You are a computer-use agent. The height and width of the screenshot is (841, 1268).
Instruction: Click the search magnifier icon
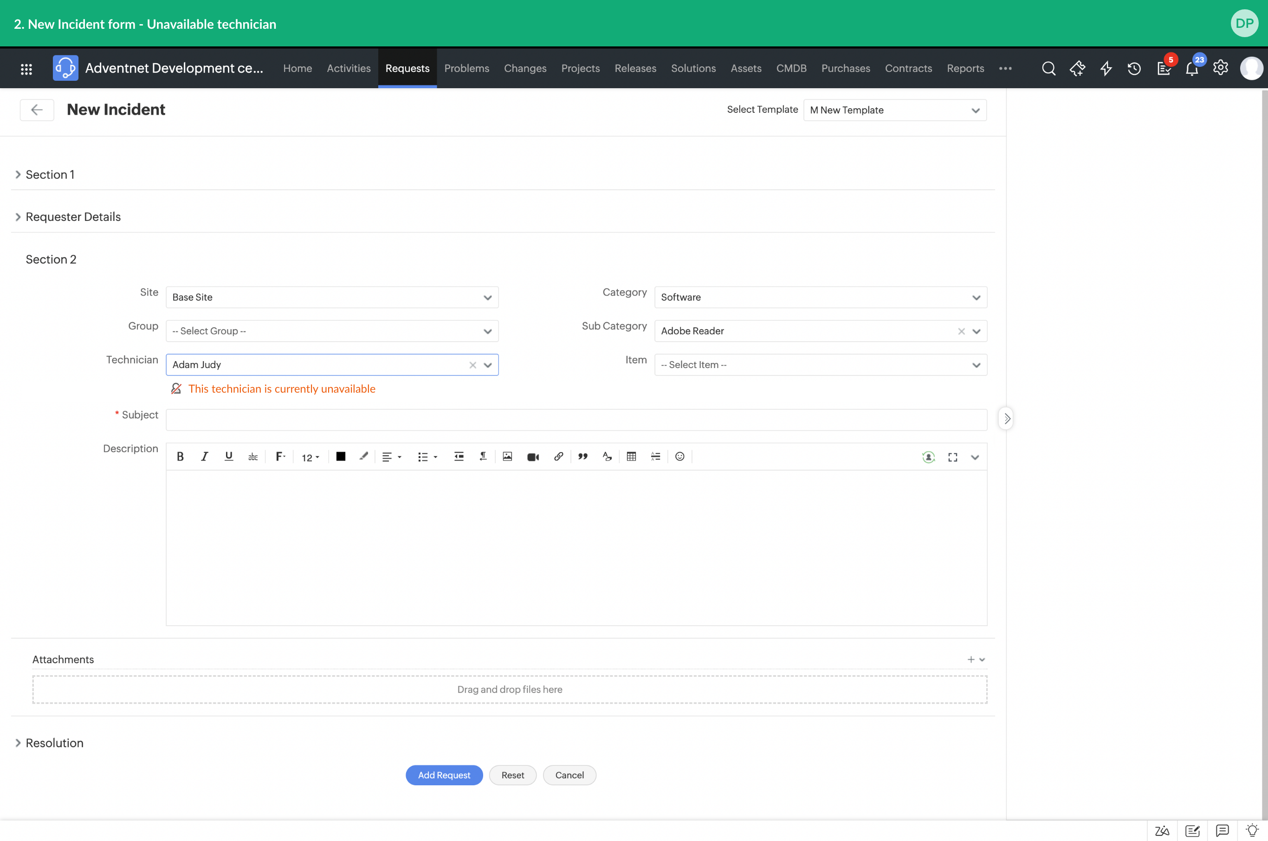(x=1048, y=69)
